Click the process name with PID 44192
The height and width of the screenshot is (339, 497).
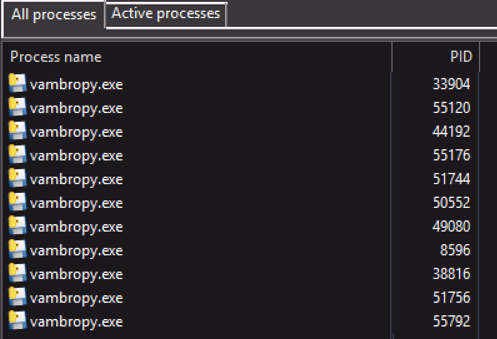(76, 132)
